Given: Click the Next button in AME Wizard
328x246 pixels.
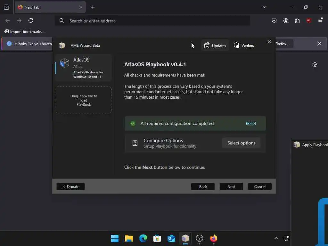Looking at the screenshot, I should coord(231,186).
